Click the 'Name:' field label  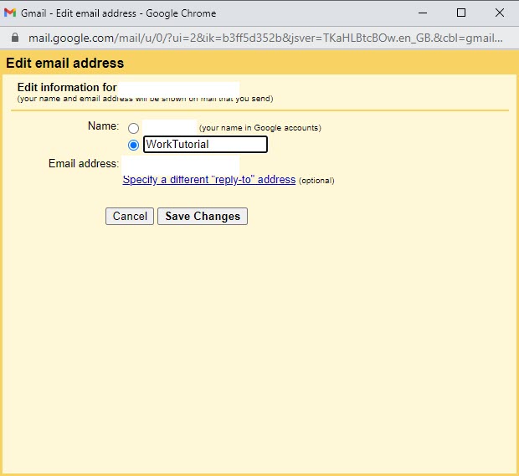pos(103,126)
